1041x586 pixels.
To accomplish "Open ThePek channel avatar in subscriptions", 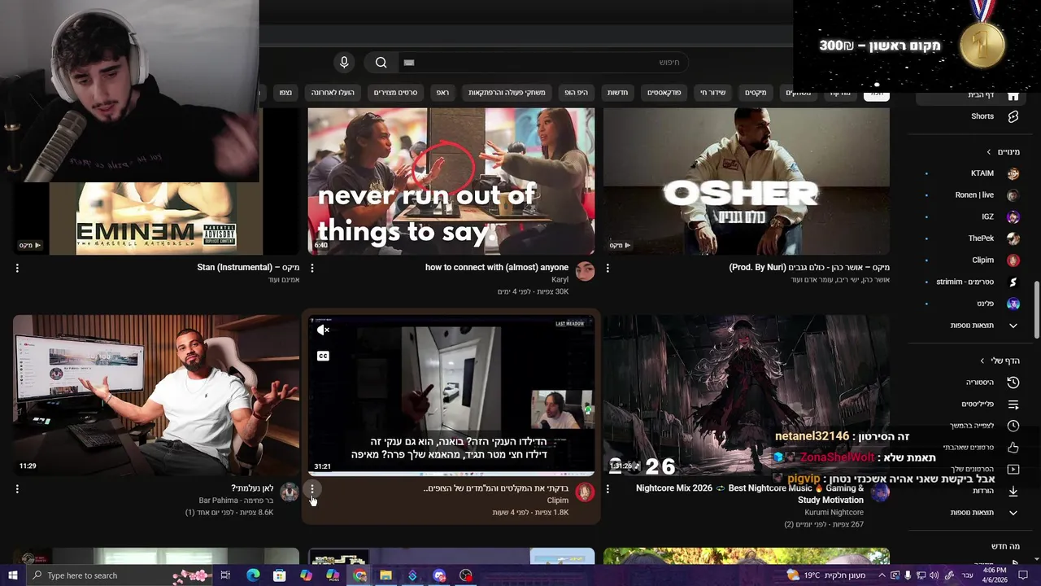I will coord(1013,238).
